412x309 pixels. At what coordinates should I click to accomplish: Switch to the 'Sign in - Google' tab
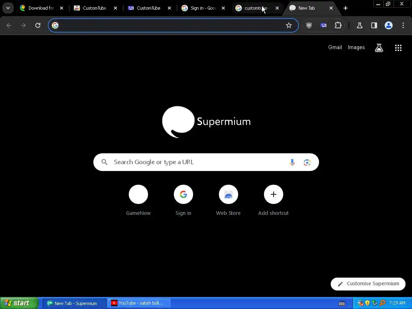pos(203,8)
